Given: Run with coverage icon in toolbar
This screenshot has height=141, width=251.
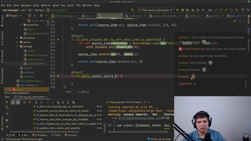Looking at the screenshot, I should point(187,10).
